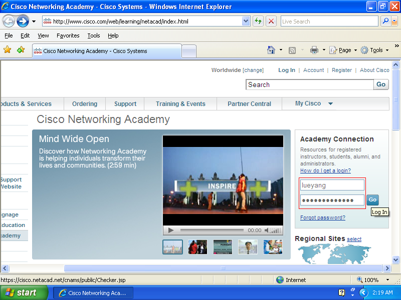Open the File menu
401x300 pixels.
tap(9, 35)
